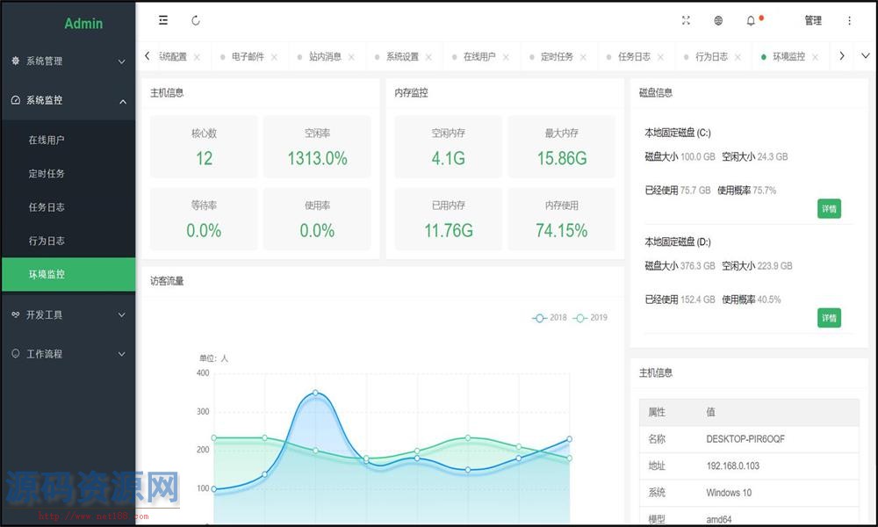Switch to the 定时任务 tab
This screenshot has height=527, width=878.
[557, 56]
